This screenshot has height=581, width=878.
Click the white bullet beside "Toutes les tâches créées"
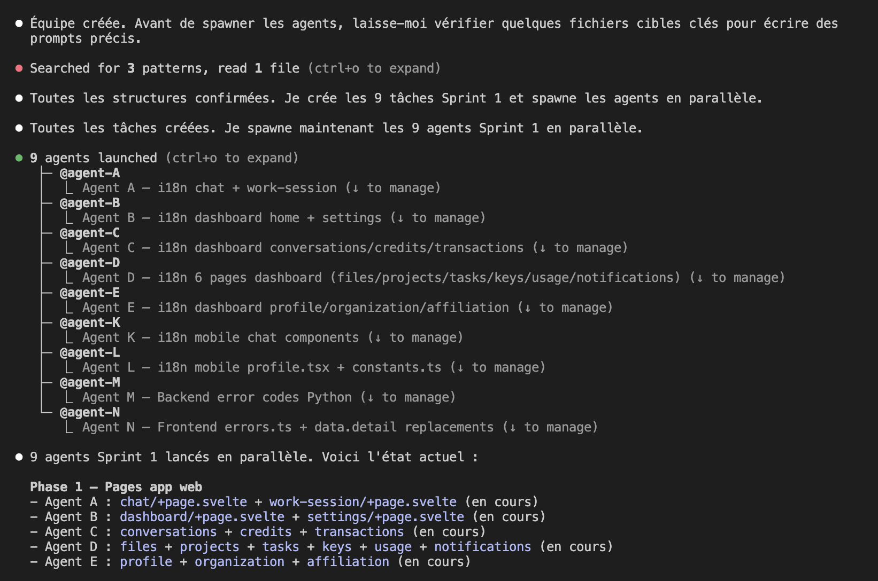tap(19, 128)
